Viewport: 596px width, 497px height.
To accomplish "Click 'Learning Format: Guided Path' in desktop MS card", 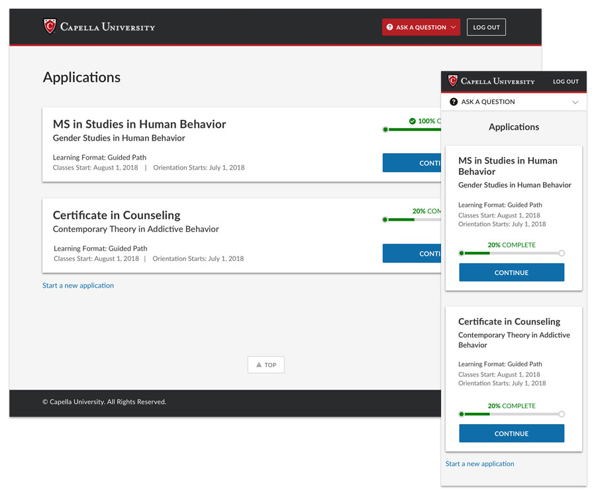I will pyautogui.click(x=99, y=158).
